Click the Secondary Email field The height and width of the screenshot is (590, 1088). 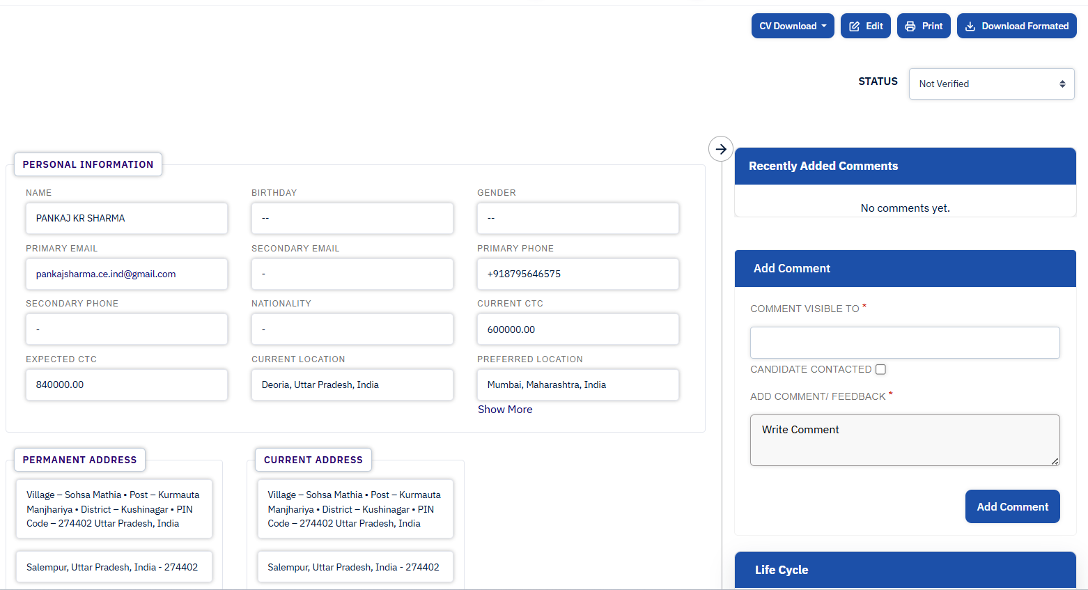352,274
